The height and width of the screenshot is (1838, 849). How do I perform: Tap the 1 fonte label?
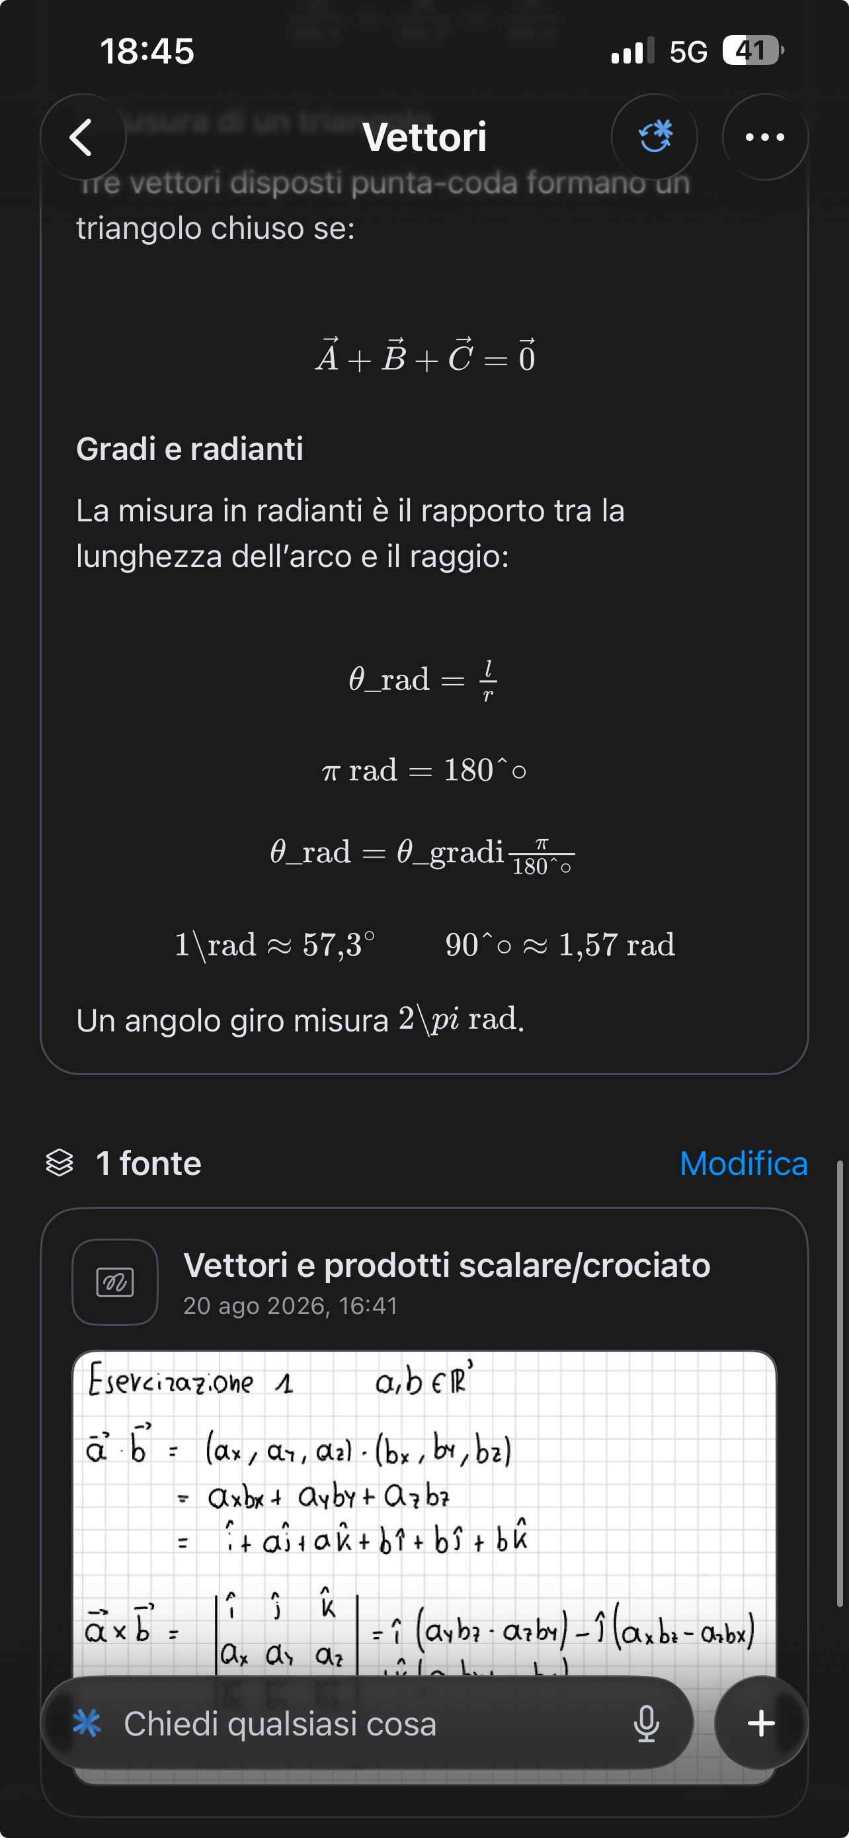148,1163
